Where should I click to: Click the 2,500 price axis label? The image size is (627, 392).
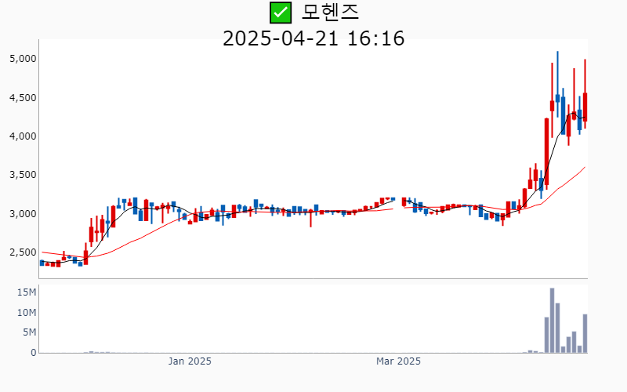pos(23,252)
